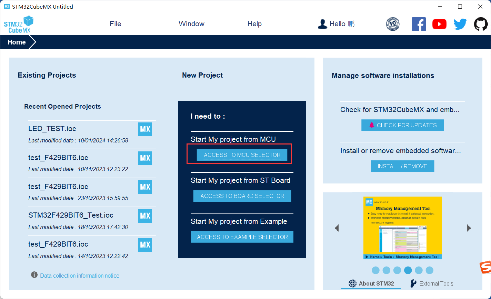The image size is (491, 299).
Task: Open the File menu
Action: (x=116, y=24)
